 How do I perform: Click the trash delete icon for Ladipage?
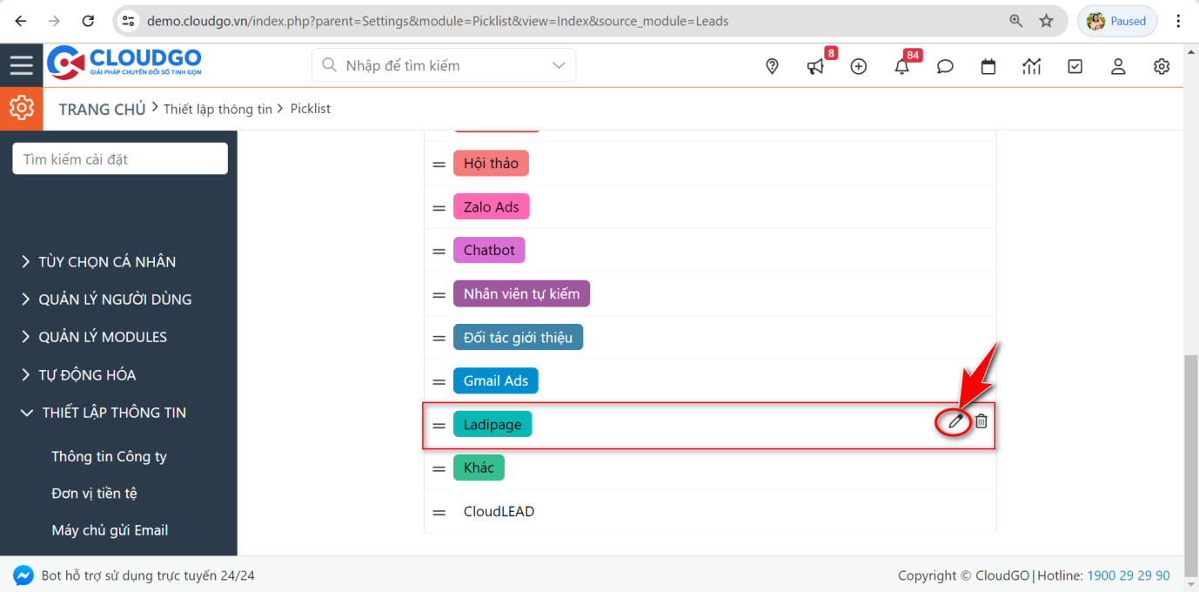(x=981, y=421)
